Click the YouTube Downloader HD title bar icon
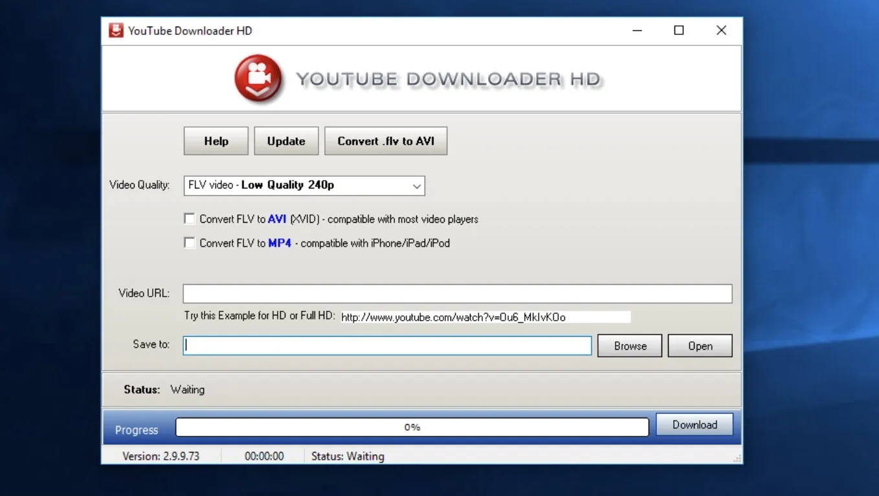The width and height of the screenshot is (879, 496). pyautogui.click(x=116, y=30)
